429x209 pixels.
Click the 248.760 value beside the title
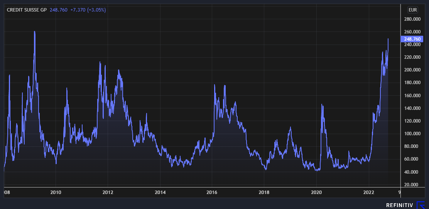[x=59, y=10]
